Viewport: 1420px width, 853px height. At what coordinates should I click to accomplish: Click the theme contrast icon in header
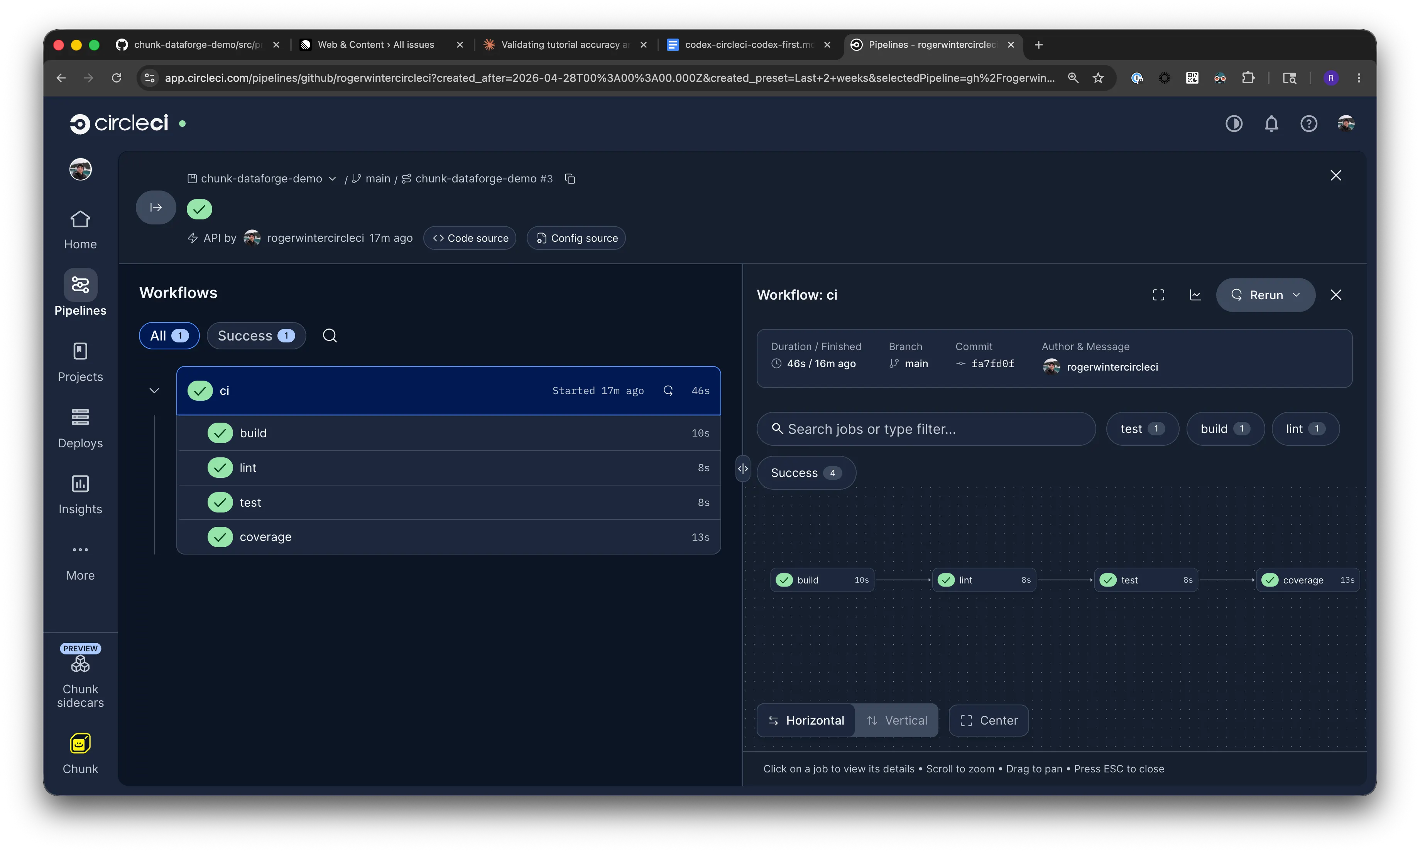(1234, 123)
